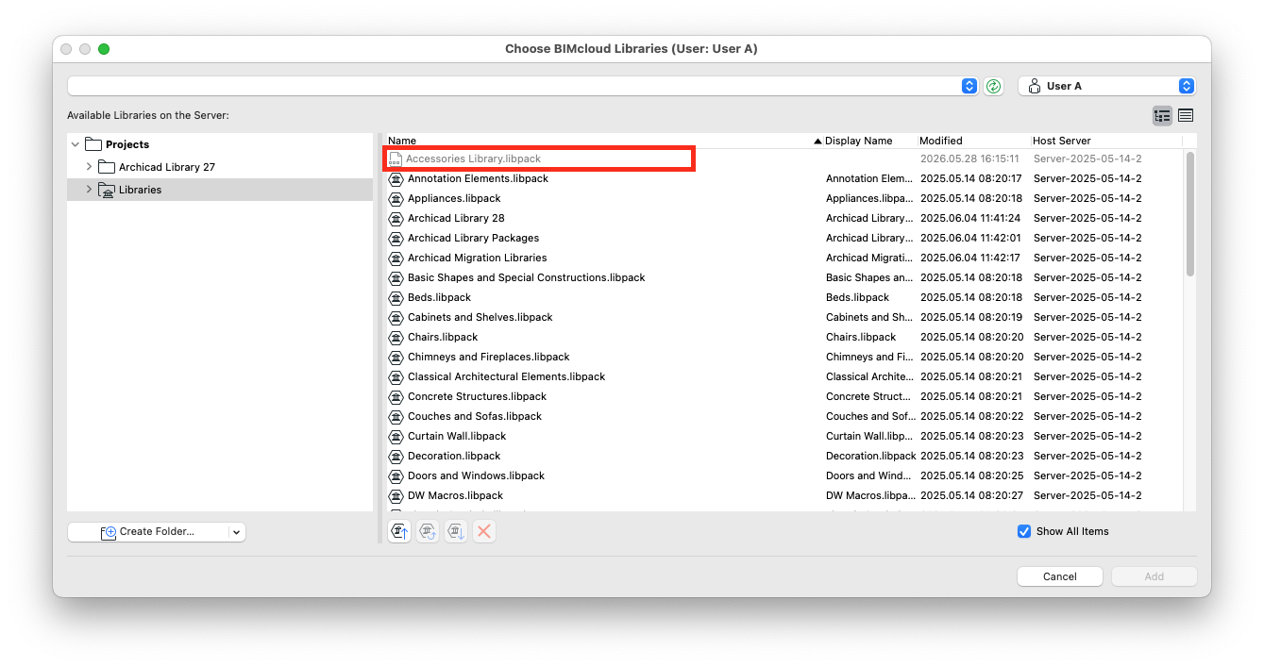The height and width of the screenshot is (667, 1264).
Task: Open the server address dropdown
Action: click(x=969, y=86)
